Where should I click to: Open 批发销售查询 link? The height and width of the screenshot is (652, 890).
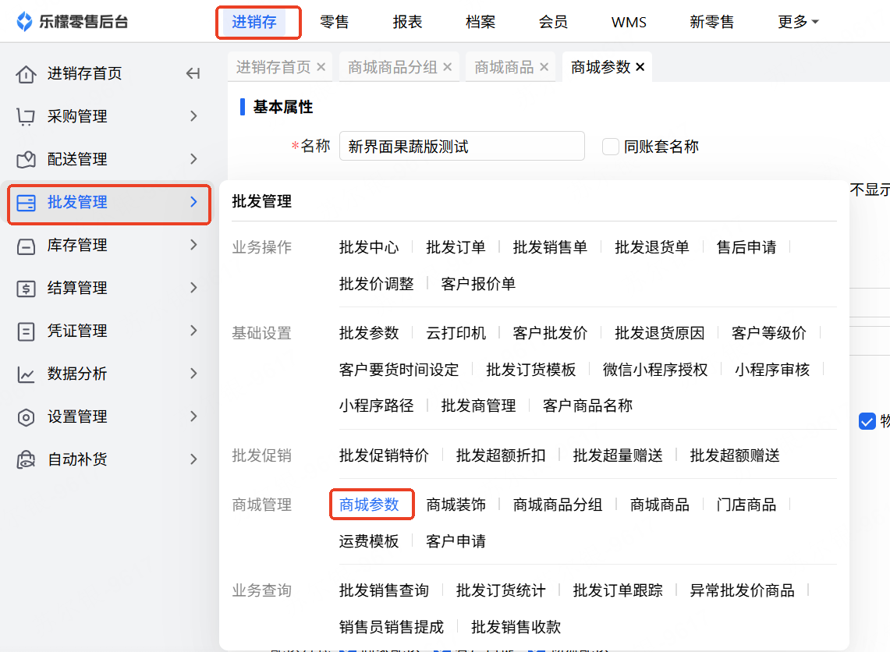coord(384,590)
